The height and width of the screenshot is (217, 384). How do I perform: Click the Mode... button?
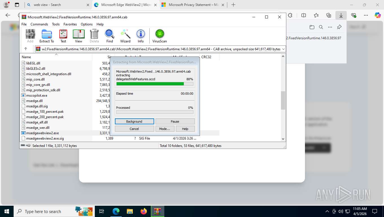(x=165, y=129)
